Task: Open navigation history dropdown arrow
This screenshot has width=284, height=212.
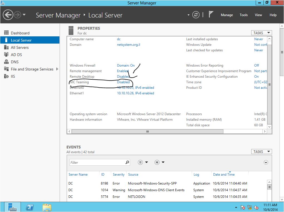Action: tap(24, 15)
